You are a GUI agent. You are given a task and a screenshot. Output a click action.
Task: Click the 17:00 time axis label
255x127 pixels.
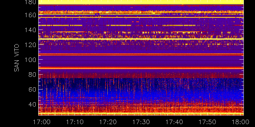pyautogui.click(x=42, y=122)
